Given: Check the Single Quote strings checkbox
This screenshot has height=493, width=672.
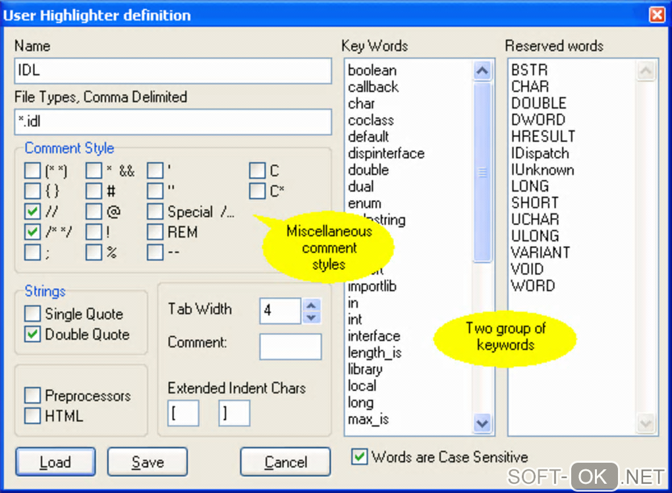Looking at the screenshot, I should 32,313.
